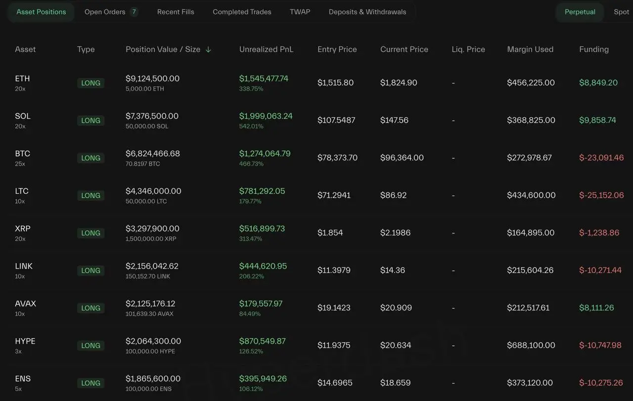This screenshot has width=633, height=401.
Task: Select the BTC asset name
Action: point(22,154)
